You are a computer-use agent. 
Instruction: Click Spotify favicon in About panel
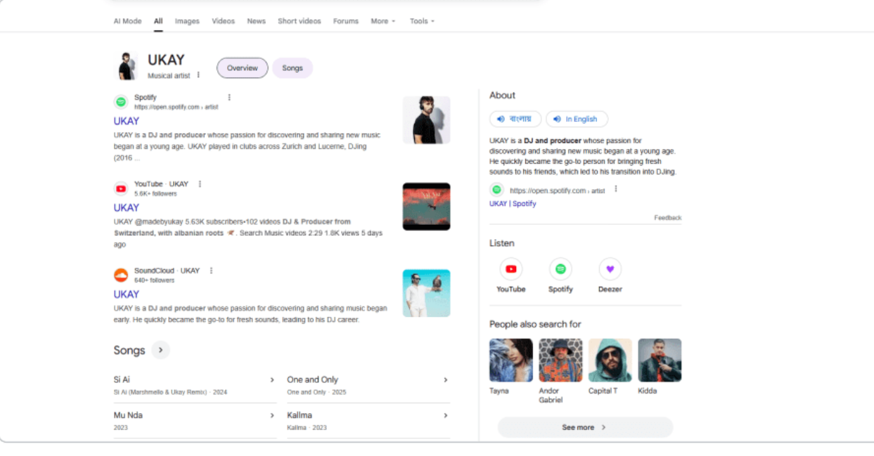pyautogui.click(x=496, y=190)
